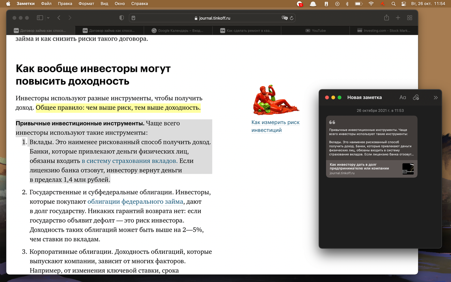
Task: Open Now Playing menu bar icon
Action: [x=337, y=4]
